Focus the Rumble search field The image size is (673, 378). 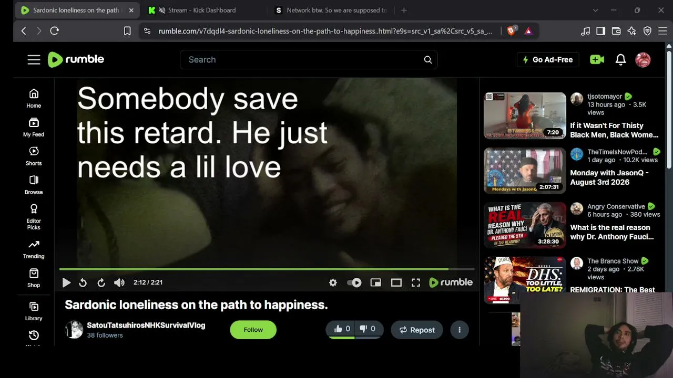click(x=309, y=60)
